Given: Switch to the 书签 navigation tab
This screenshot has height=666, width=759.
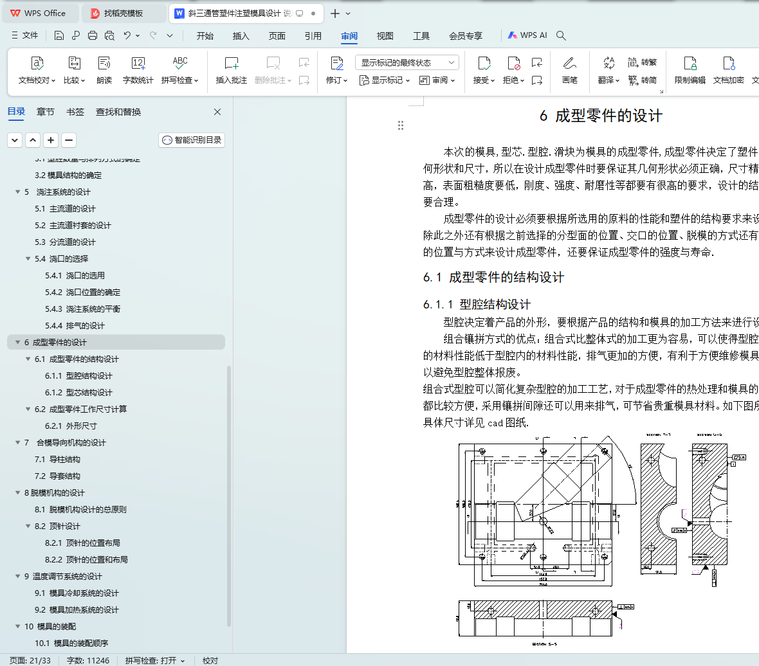Looking at the screenshot, I should [x=75, y=112].
